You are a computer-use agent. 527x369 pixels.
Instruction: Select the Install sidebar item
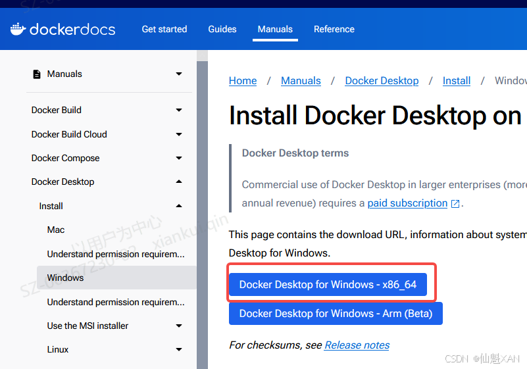51,206
